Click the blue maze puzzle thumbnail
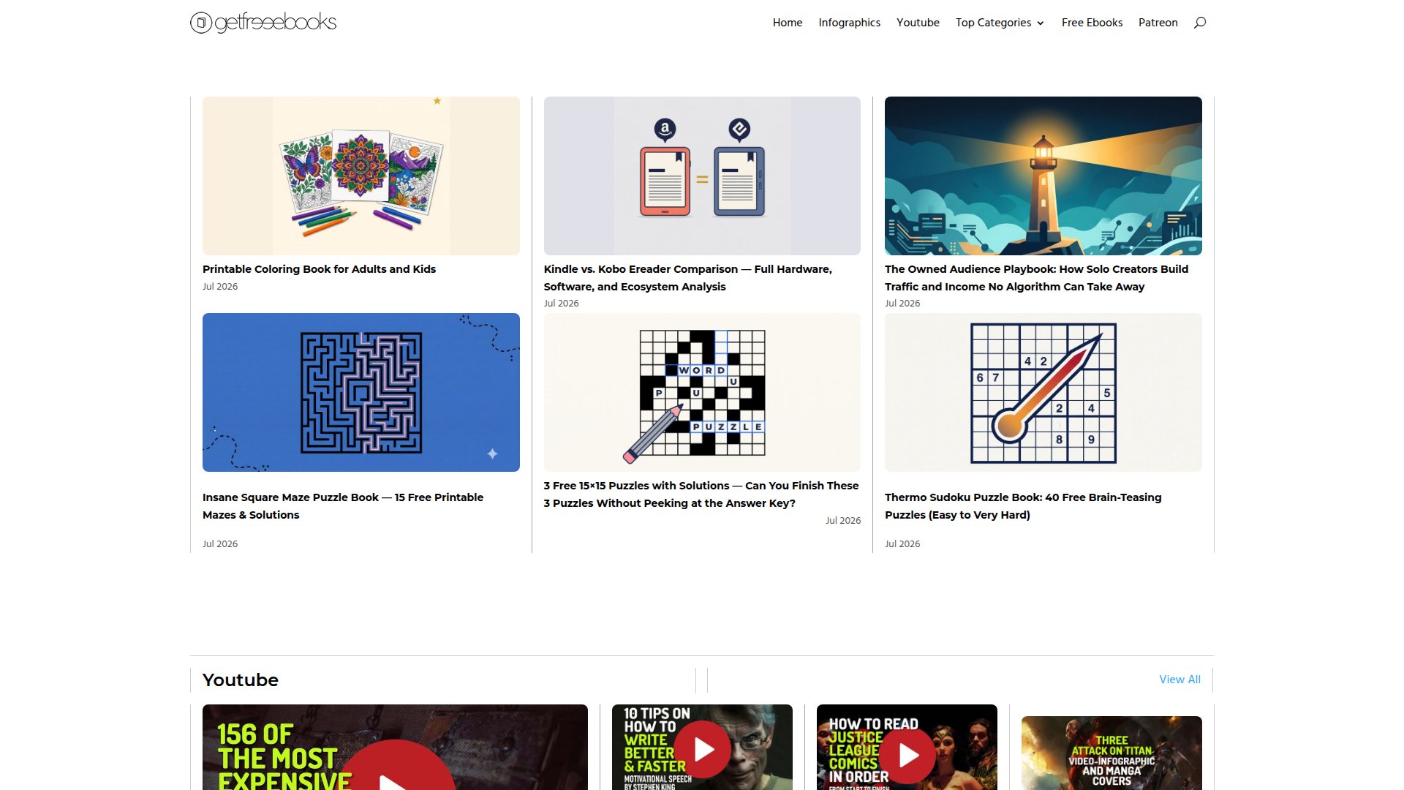 (x=361, y=392)
